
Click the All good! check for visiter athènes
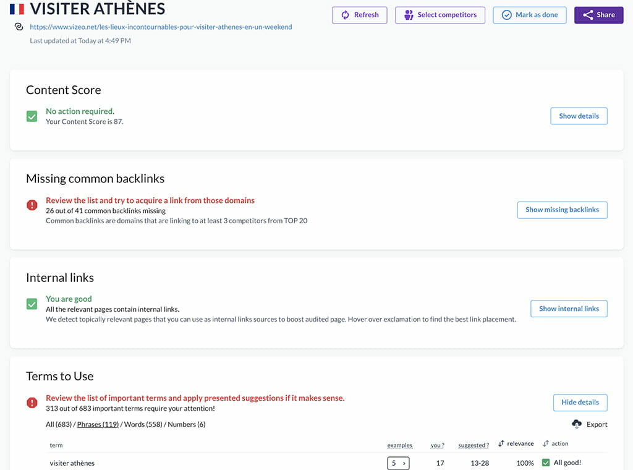[545, 463]
